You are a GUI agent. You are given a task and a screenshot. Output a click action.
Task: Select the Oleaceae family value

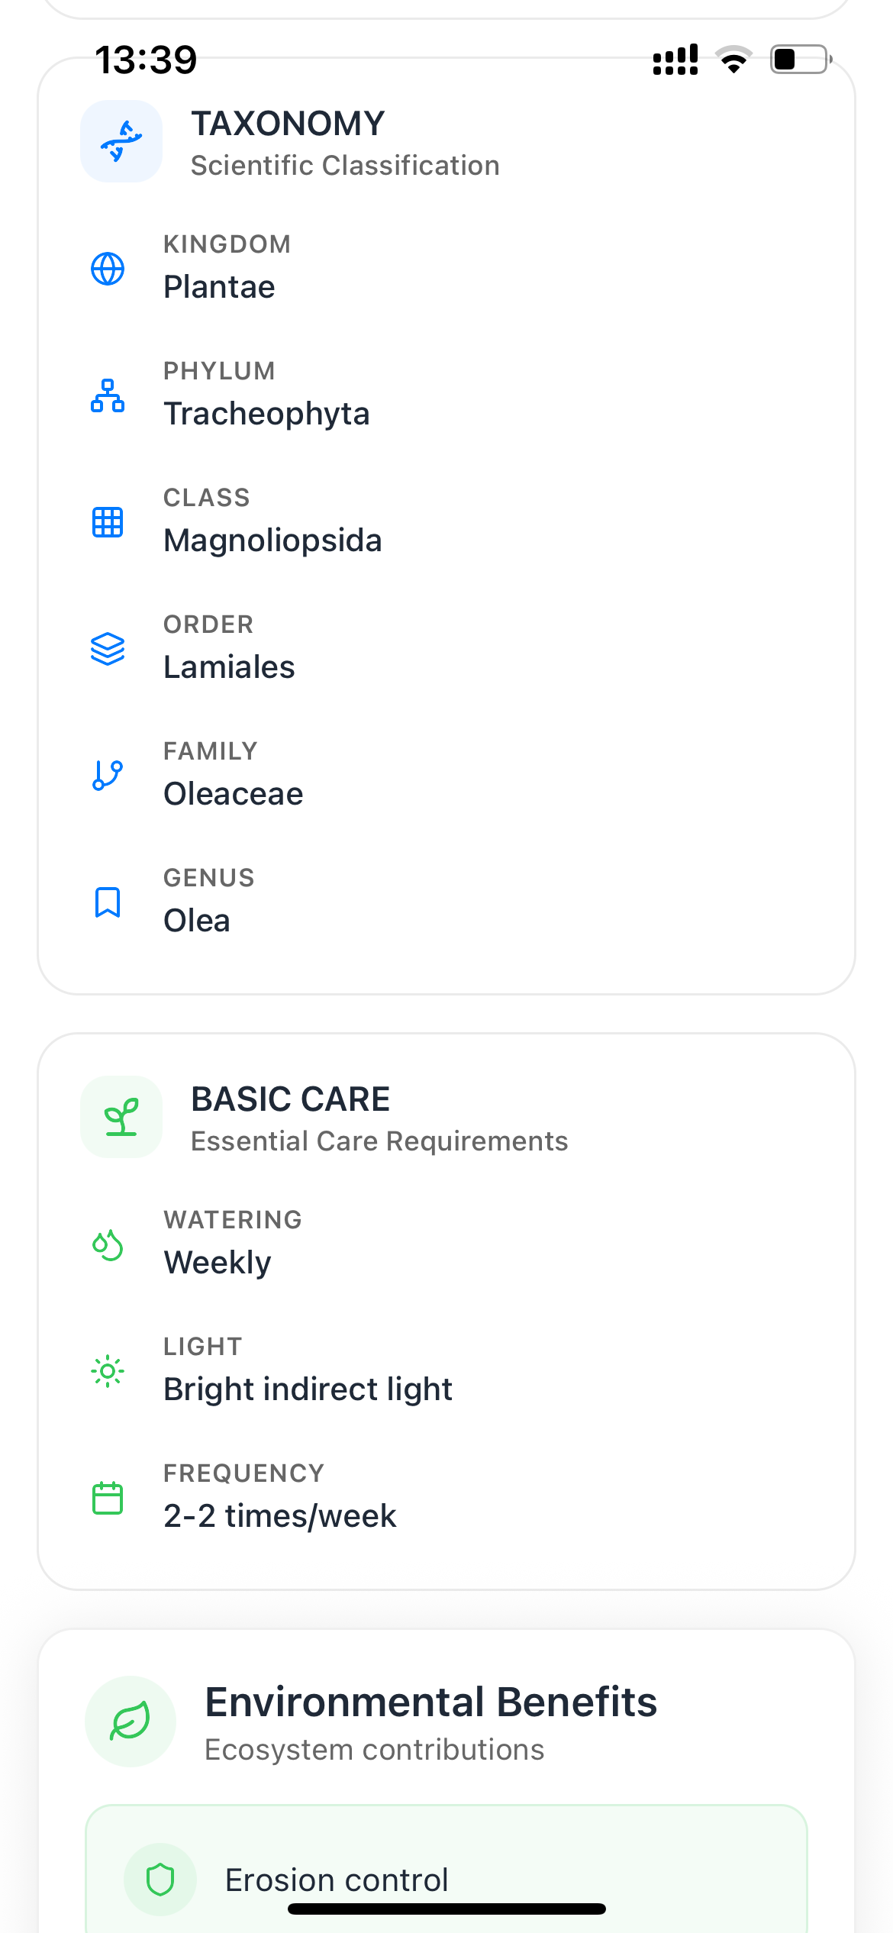[234, 794]
